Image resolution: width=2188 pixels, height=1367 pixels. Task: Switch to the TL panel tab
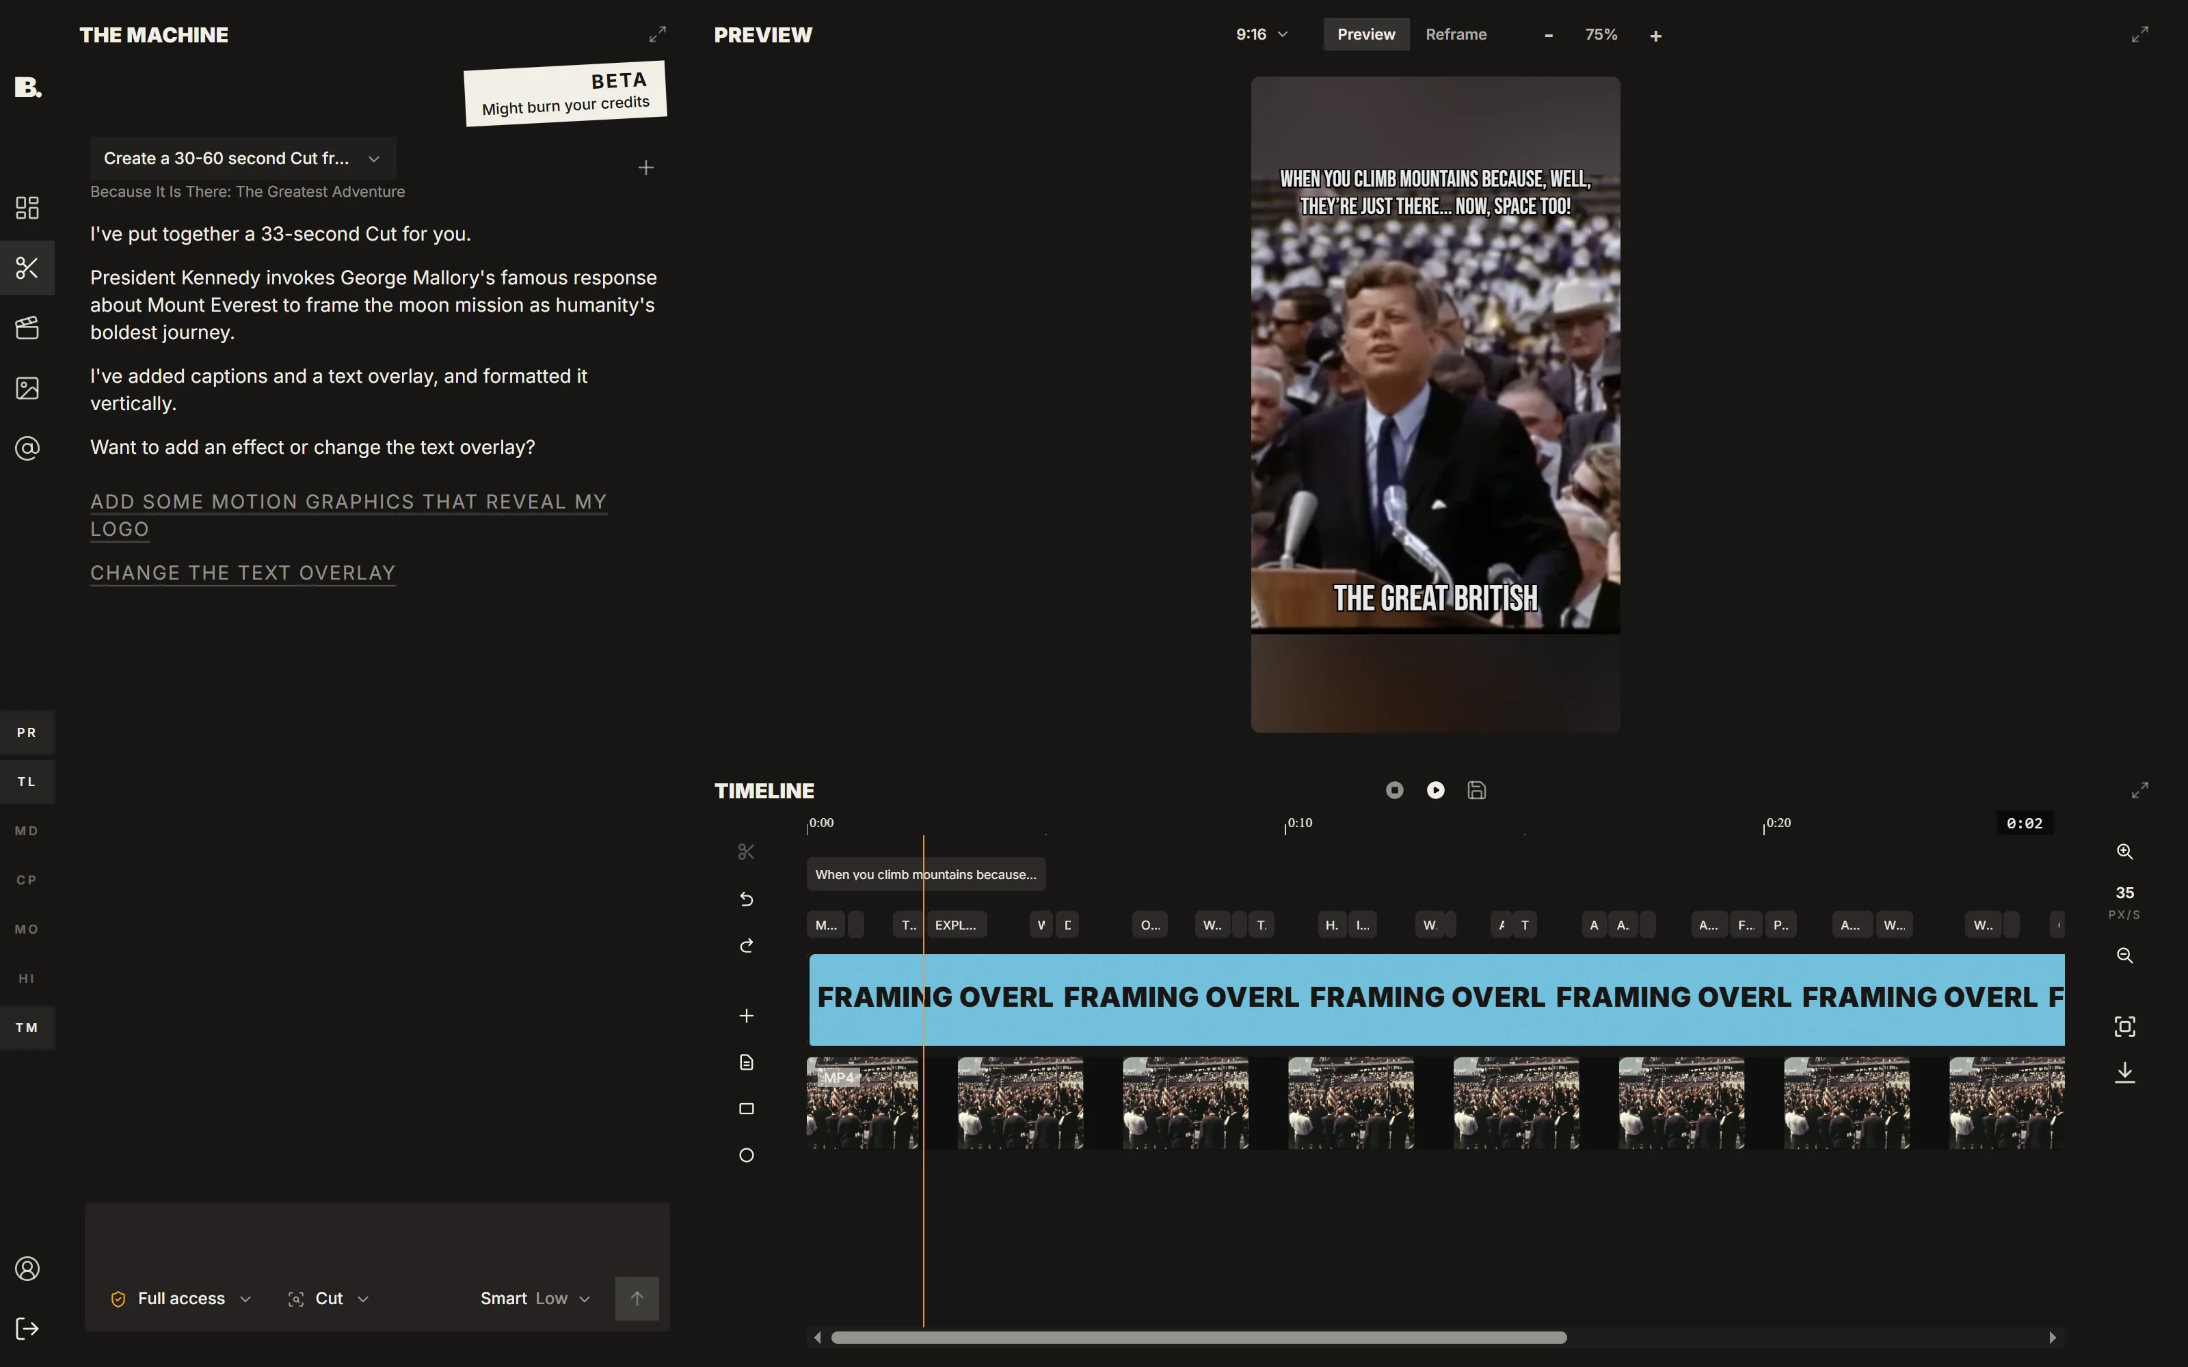(x=27, y=781)
